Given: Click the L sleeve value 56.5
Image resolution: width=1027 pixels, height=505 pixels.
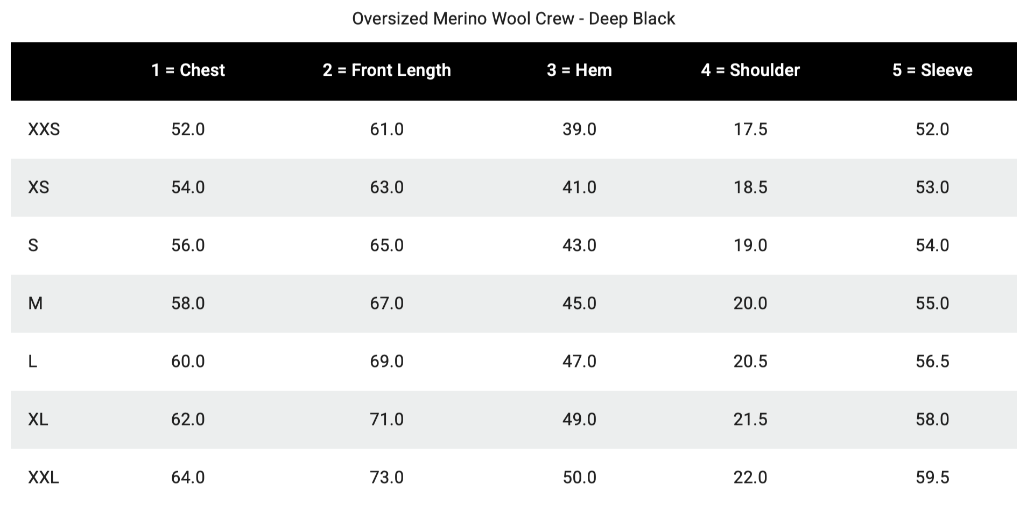Looking at the screenshot, I should coord(932,362).
